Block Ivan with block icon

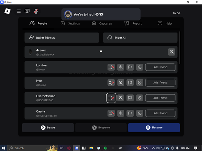pos(140,83)
